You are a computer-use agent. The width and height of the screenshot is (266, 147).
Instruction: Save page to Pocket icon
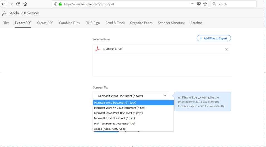pos(199,4)
